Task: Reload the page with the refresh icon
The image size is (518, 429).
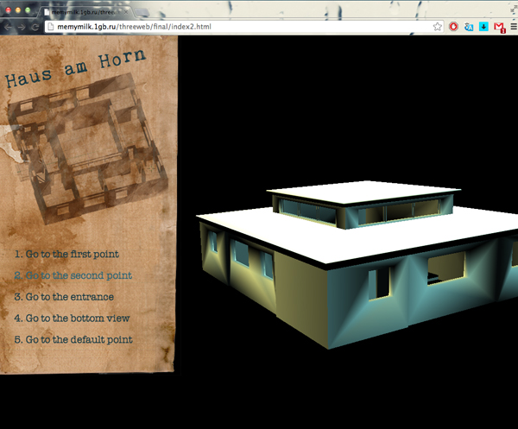Action: coord(35,27)
